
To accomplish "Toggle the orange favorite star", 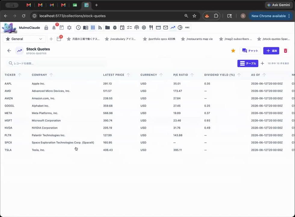I will tap(233, 51).
